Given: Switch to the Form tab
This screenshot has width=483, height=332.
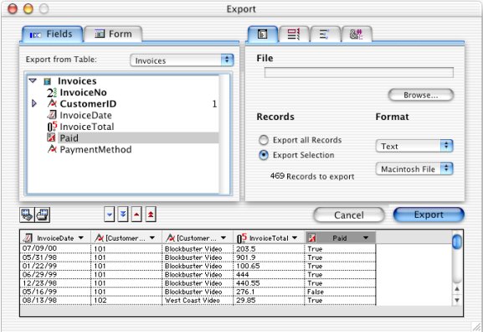Looking at the screenshot, I should pyautogui.click(x=113, y=34).
